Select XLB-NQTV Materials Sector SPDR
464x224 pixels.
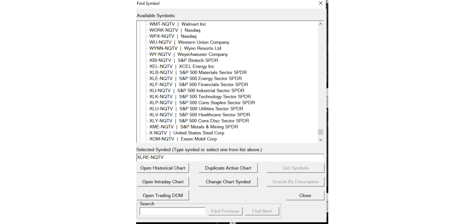click(x=198, y=72)
